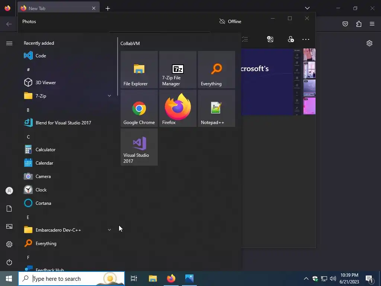Select top pink thumbnail in Photos

click(x=309, y=54)
